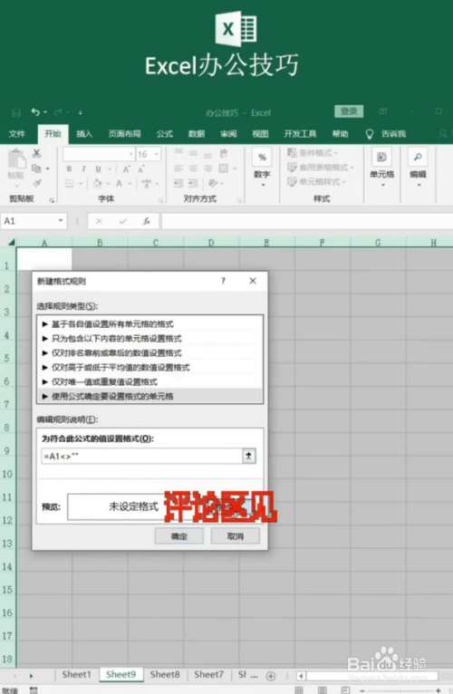Switch to the 页面布局 tab
The width and height of the screenshot is (453, 694).
(124, 134)
